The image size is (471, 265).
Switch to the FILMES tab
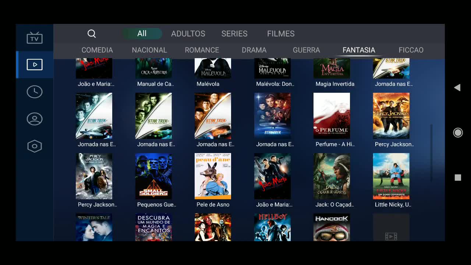(x=281, y=33)
